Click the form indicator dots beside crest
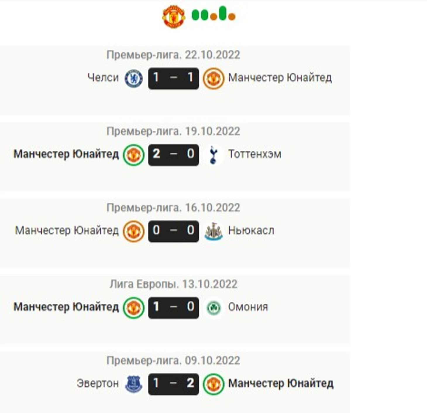Screen dimensions: 427x413 [213, 13]
